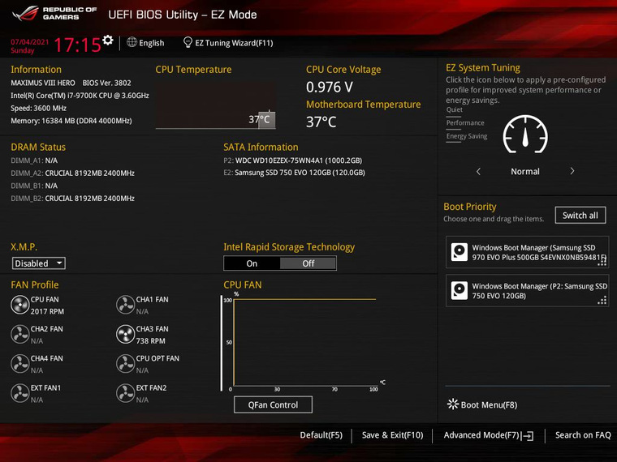The height and width of the screenshot is (462, 617).
Task: Click the DIMM_B1 N/A entry
Action: [34, 186]
